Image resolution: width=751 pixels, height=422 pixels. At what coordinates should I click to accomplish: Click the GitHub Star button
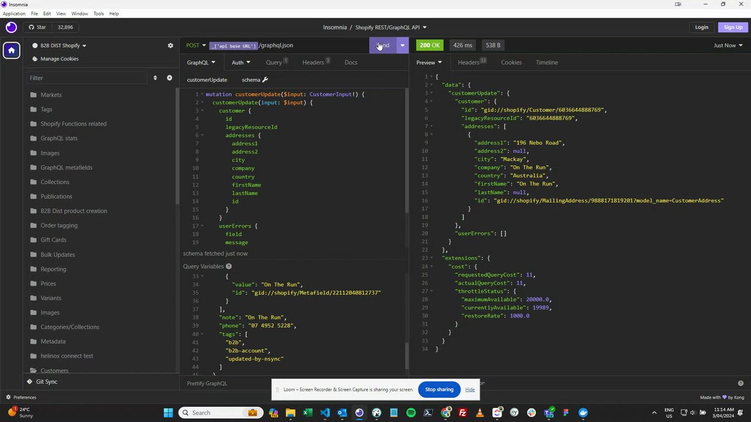click(x=38, y=27)
